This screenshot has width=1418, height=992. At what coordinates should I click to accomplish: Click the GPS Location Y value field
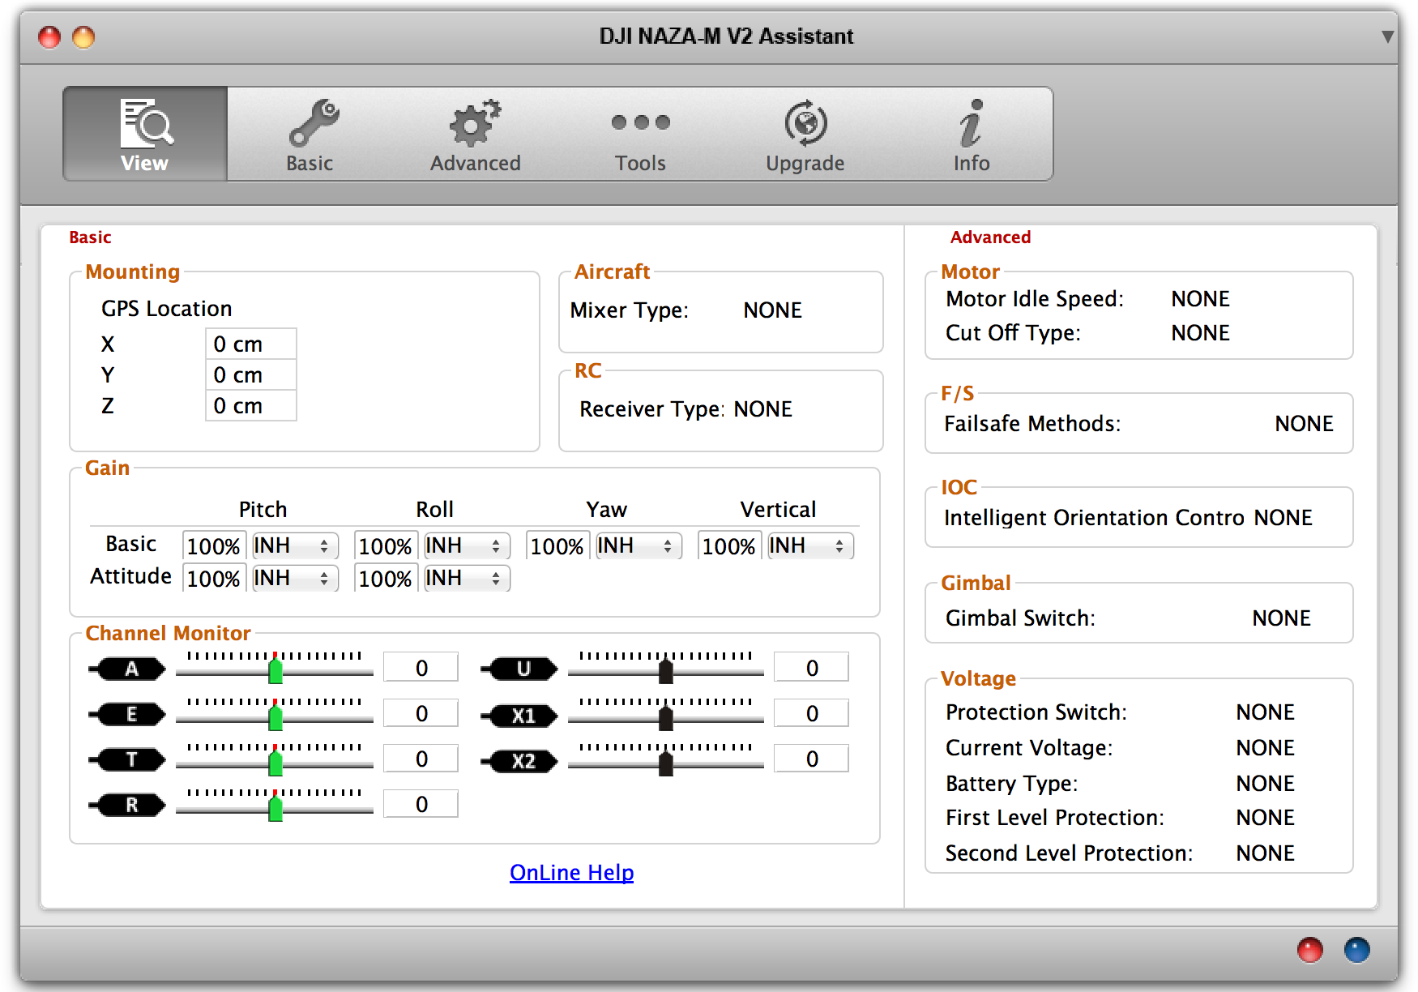tap(251, 374)
